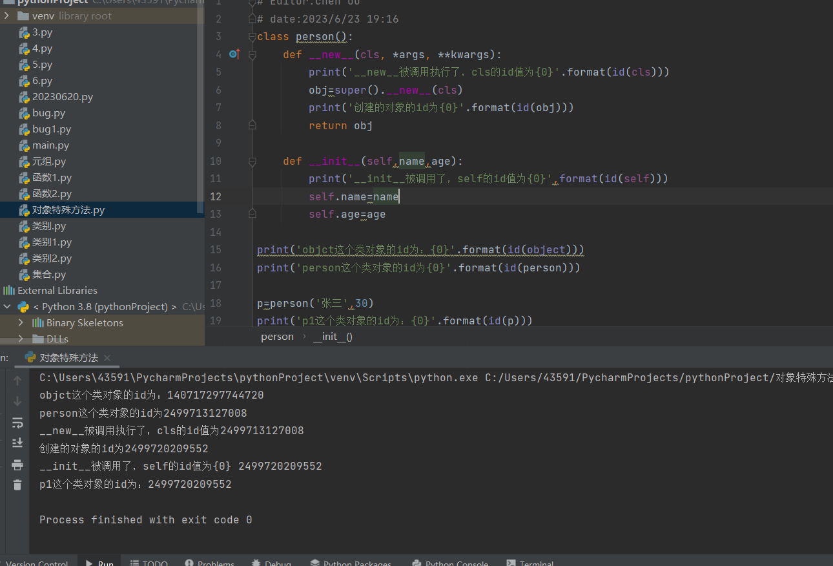This screenshot has height=566, width=833.
Task: Collapse the Python 3.8 (pythonProject) node
Action: click(6, 306)
